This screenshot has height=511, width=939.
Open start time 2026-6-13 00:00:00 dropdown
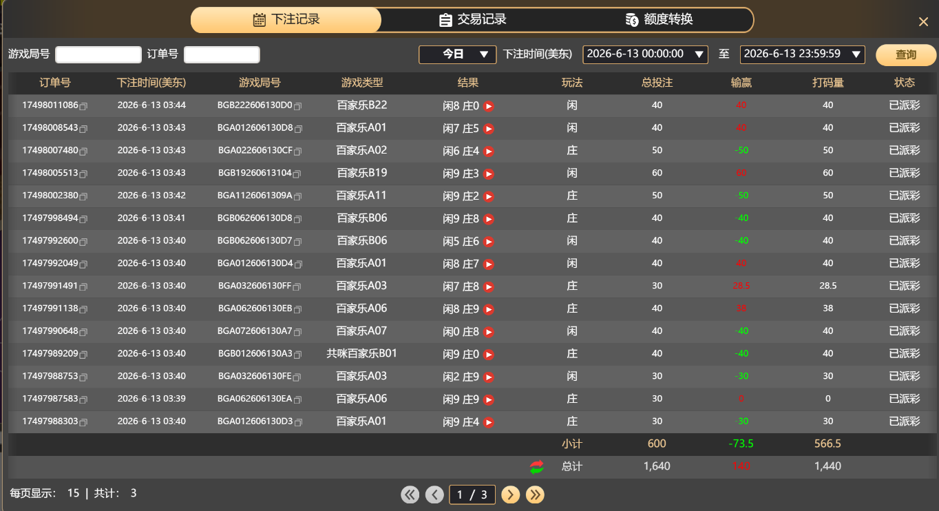pos(645,54)
